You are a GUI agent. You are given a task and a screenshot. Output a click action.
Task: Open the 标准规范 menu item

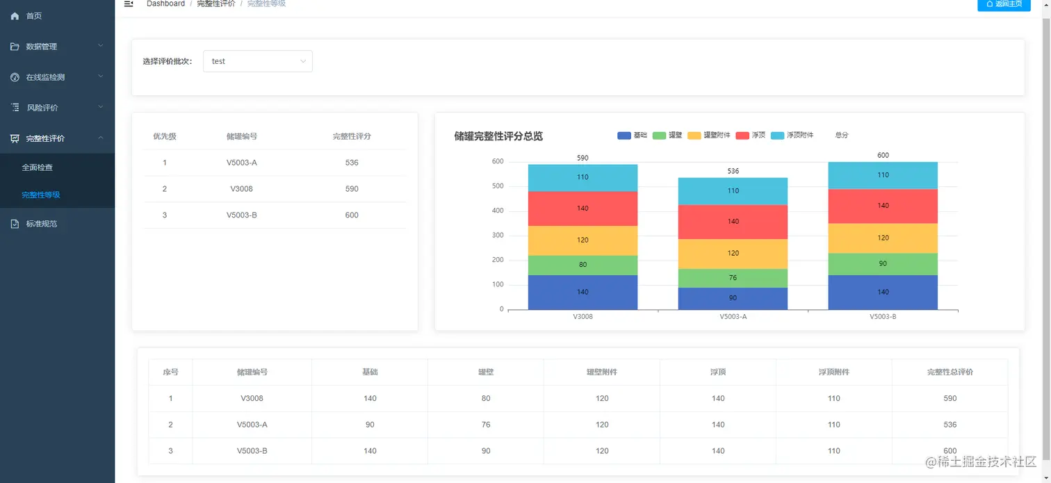(x=57, y=224)
